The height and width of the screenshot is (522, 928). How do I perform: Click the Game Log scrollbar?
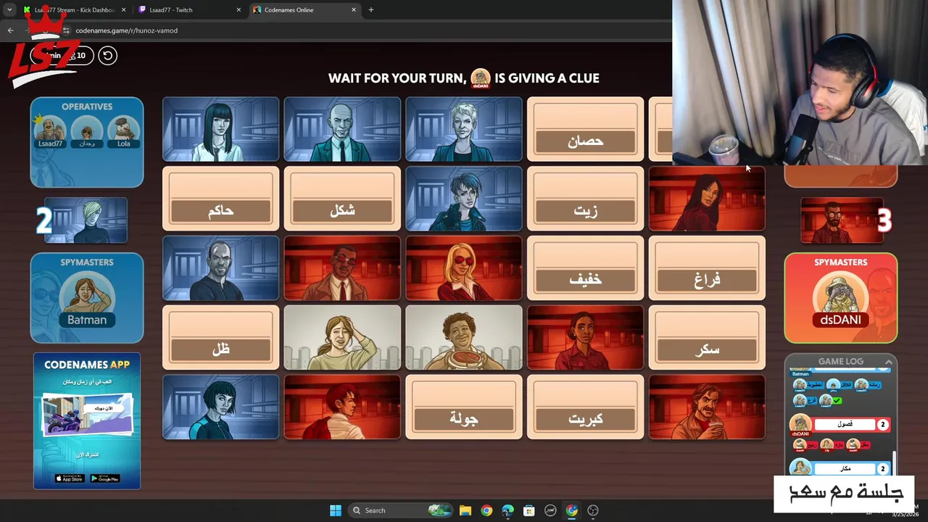tap(895, 463)
